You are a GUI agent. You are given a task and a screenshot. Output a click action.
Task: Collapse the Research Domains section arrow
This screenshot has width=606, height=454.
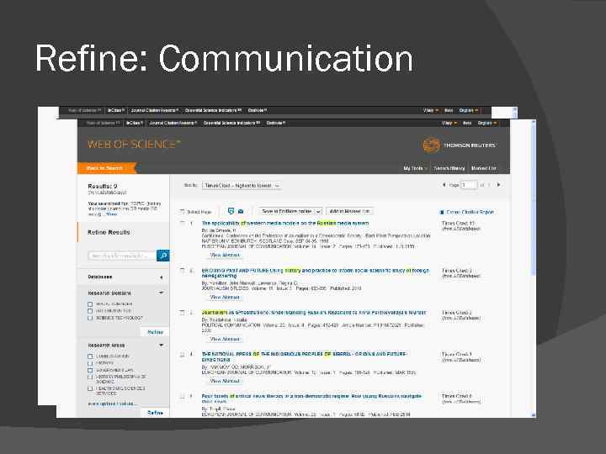161,293
